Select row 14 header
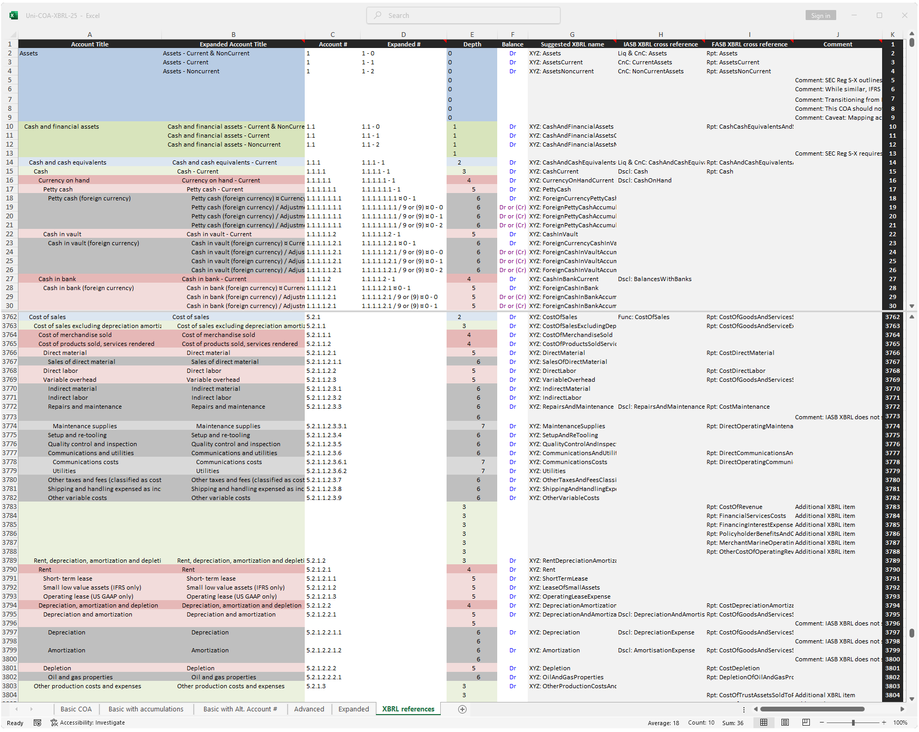The height and width of the screenshot is (732, 919). pos(9,162)
